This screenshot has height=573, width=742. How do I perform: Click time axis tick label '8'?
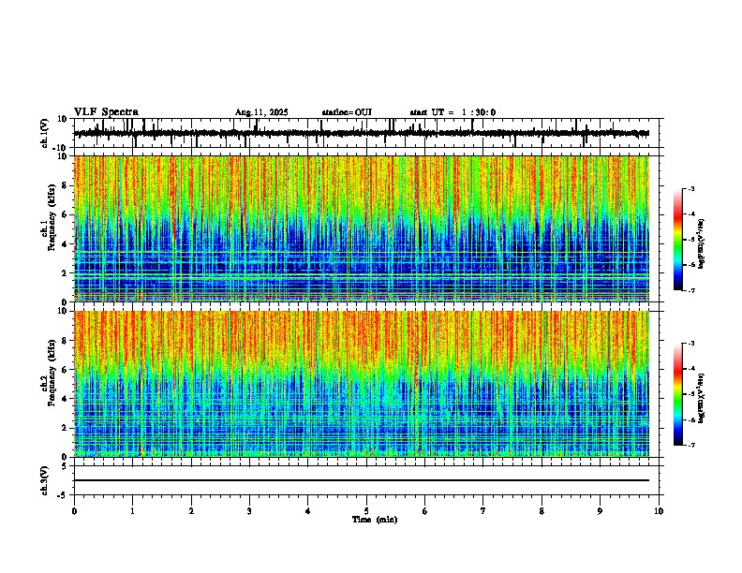(542, 511)
